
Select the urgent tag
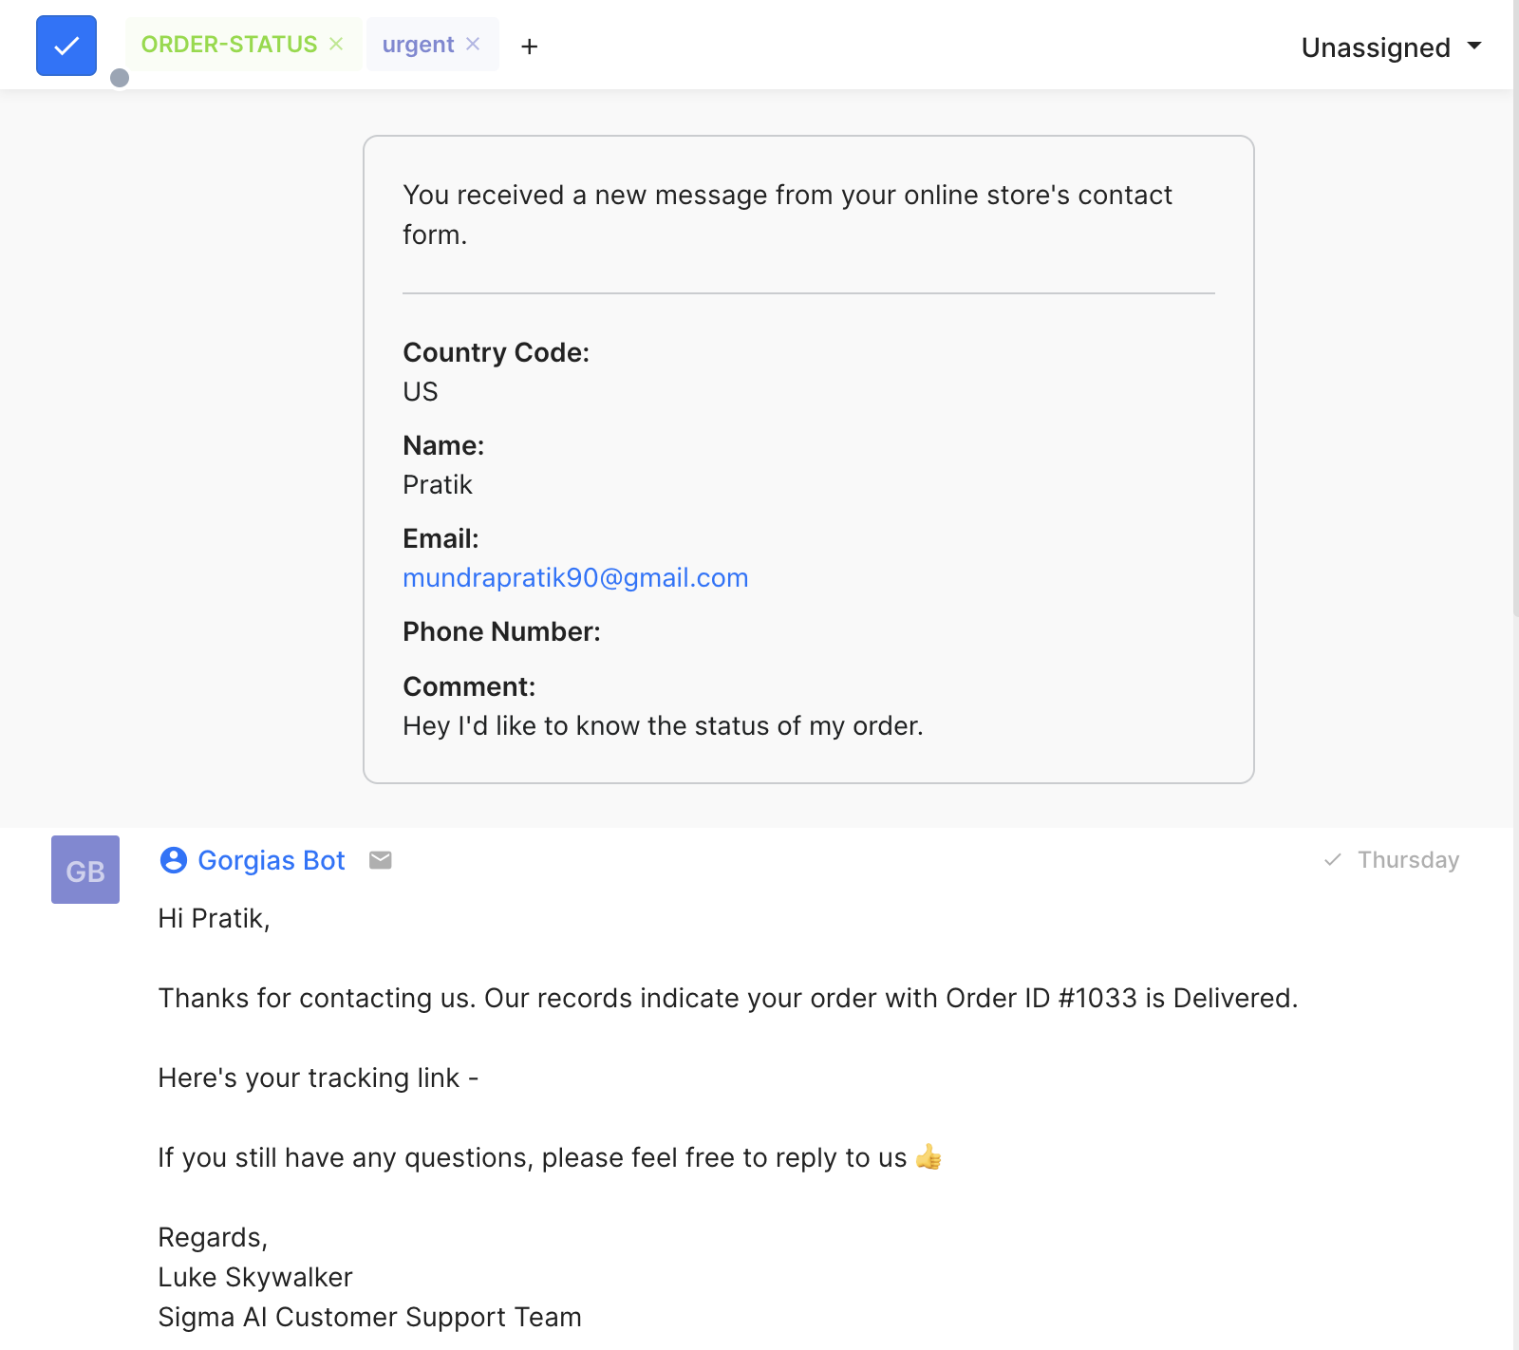[418, 45]
